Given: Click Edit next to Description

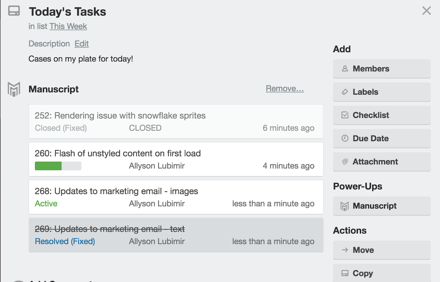Looking at the screenshot, I should point(81,44).
